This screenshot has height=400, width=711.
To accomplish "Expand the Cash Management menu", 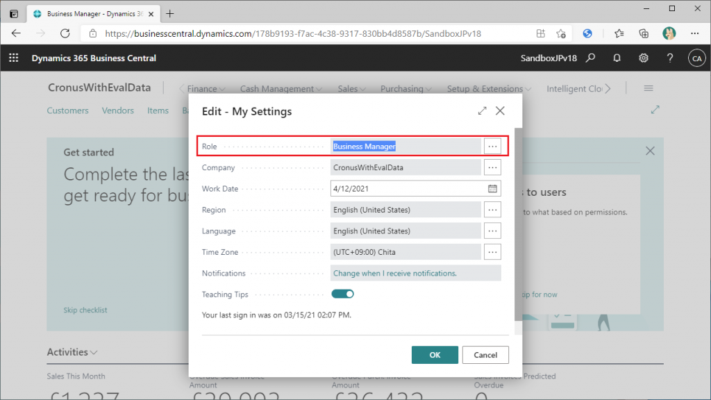I will click(281, 89).
